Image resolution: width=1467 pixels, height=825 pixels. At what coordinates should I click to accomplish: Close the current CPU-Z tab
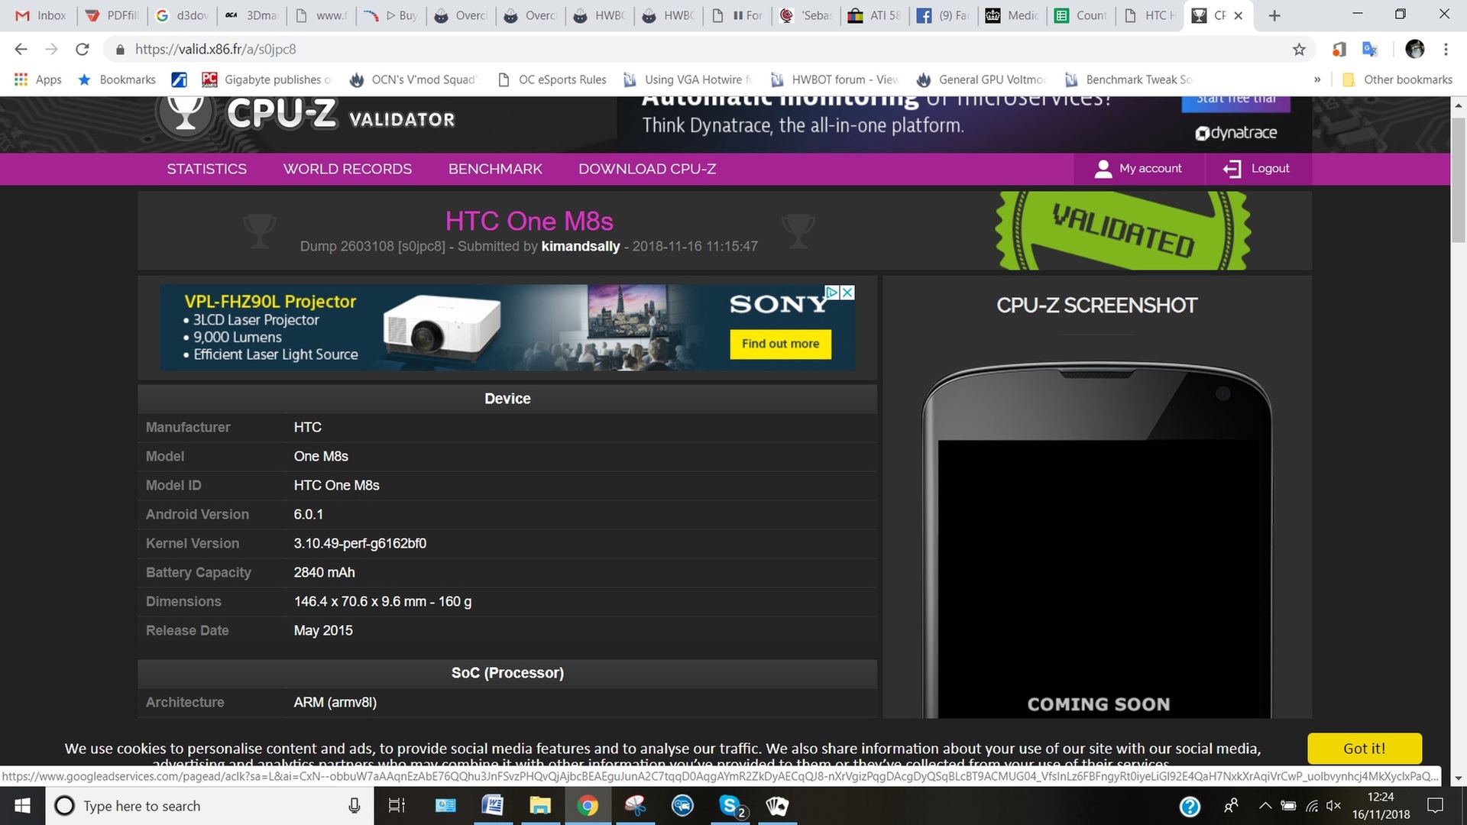click(1239, 15)
